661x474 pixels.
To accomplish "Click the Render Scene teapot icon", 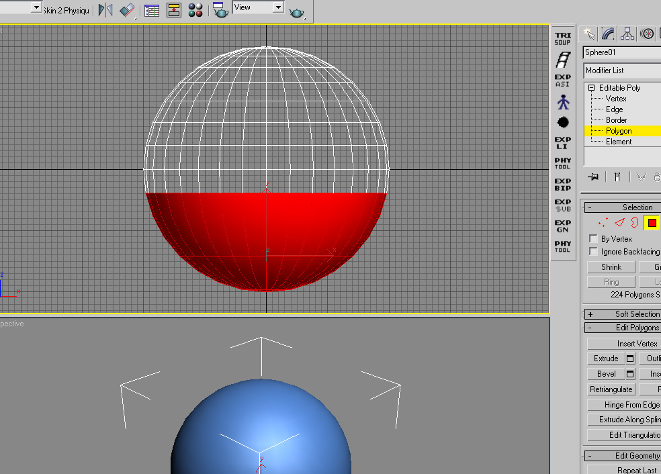I will point(220,9).
